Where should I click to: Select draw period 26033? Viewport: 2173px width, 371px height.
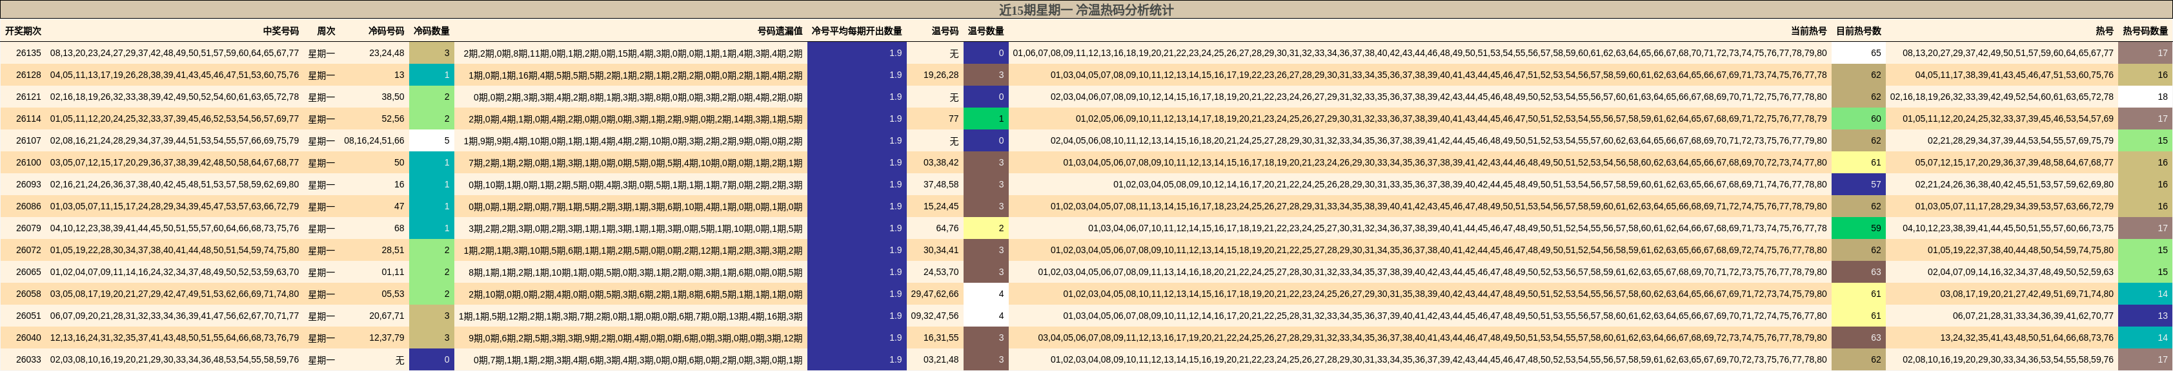pyautogui.click(x=28, y=359)
